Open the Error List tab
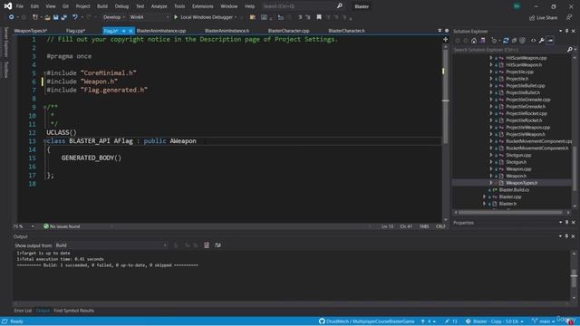The height and width of the screenshot is (326, 580). (x=23, y=311)
